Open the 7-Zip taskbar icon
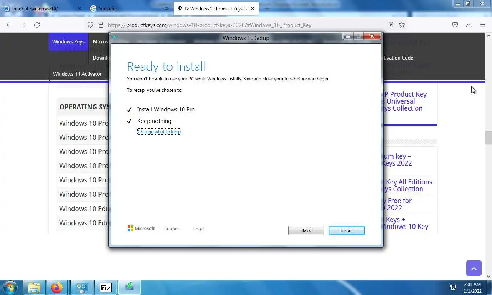 (x=106, y=287)
